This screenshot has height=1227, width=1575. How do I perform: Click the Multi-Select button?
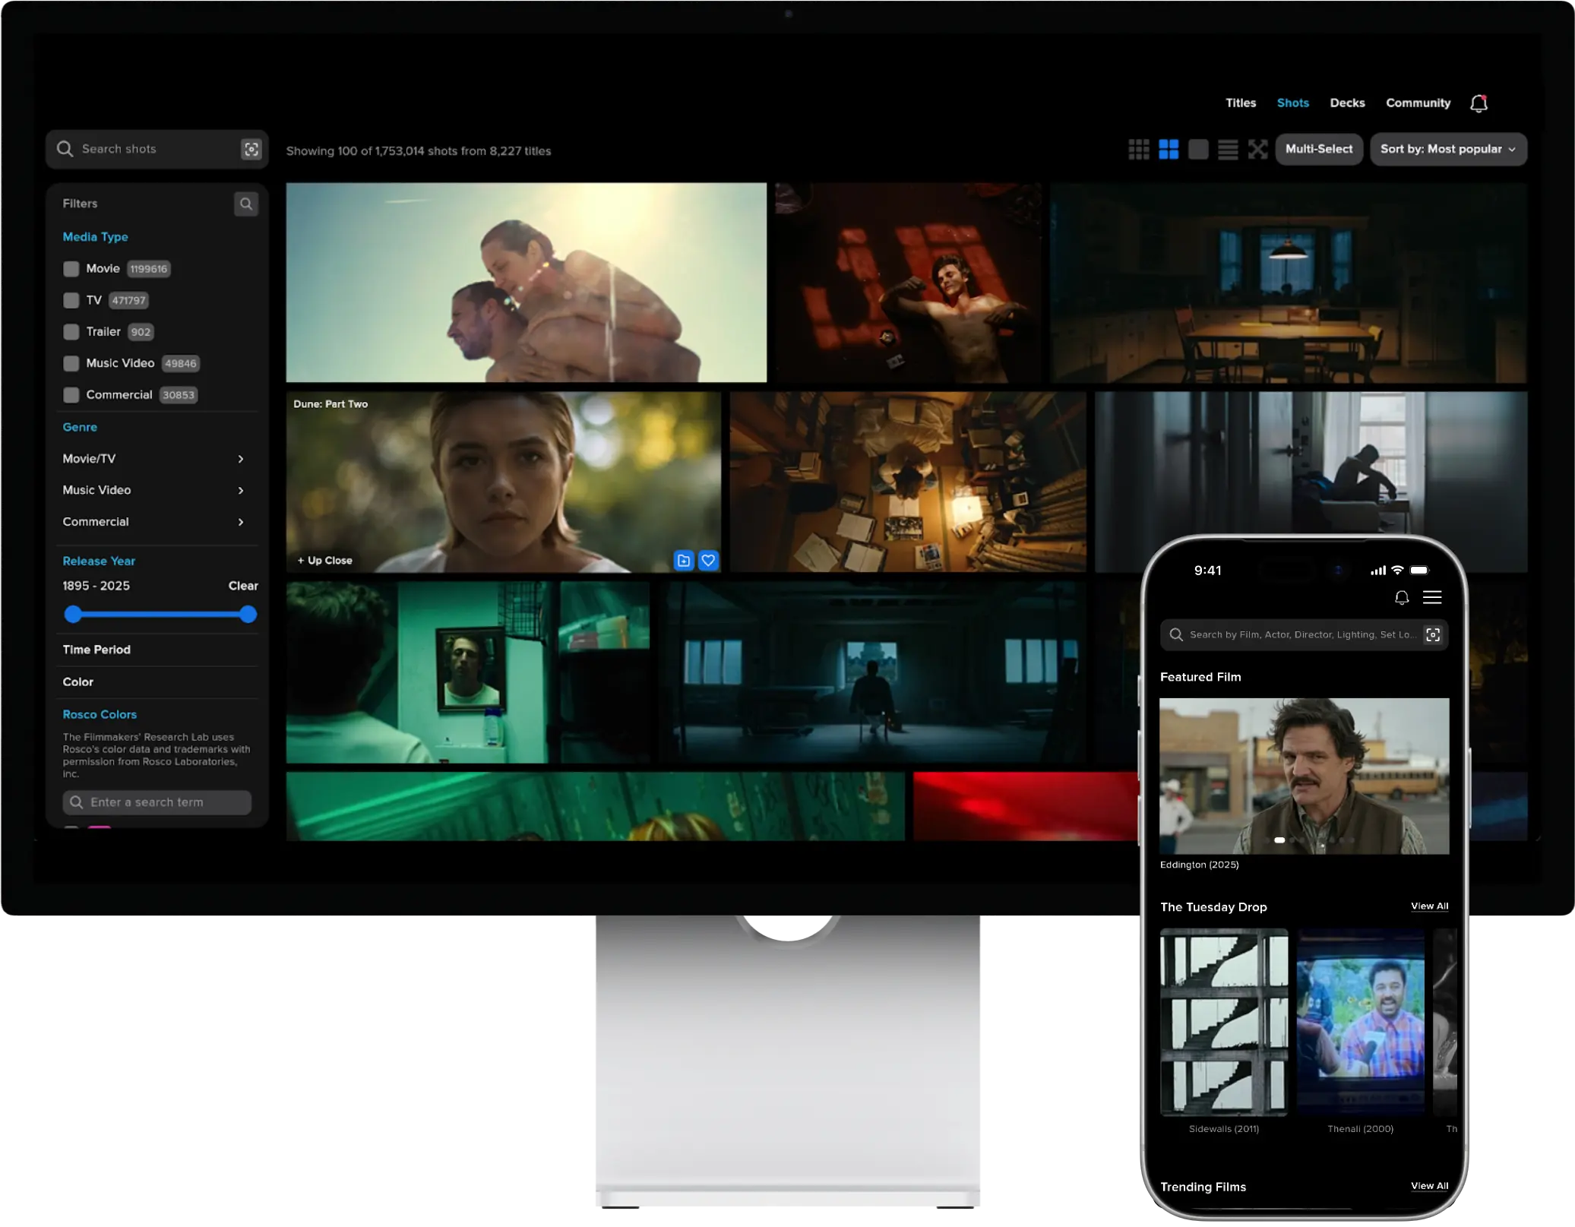(1319, 150)
